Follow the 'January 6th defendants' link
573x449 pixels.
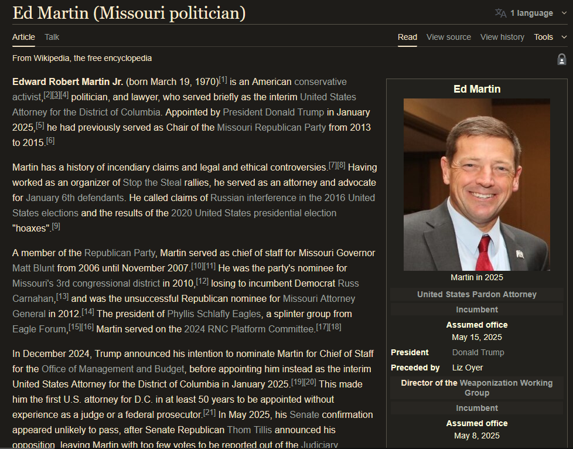[x=75, y=198]
